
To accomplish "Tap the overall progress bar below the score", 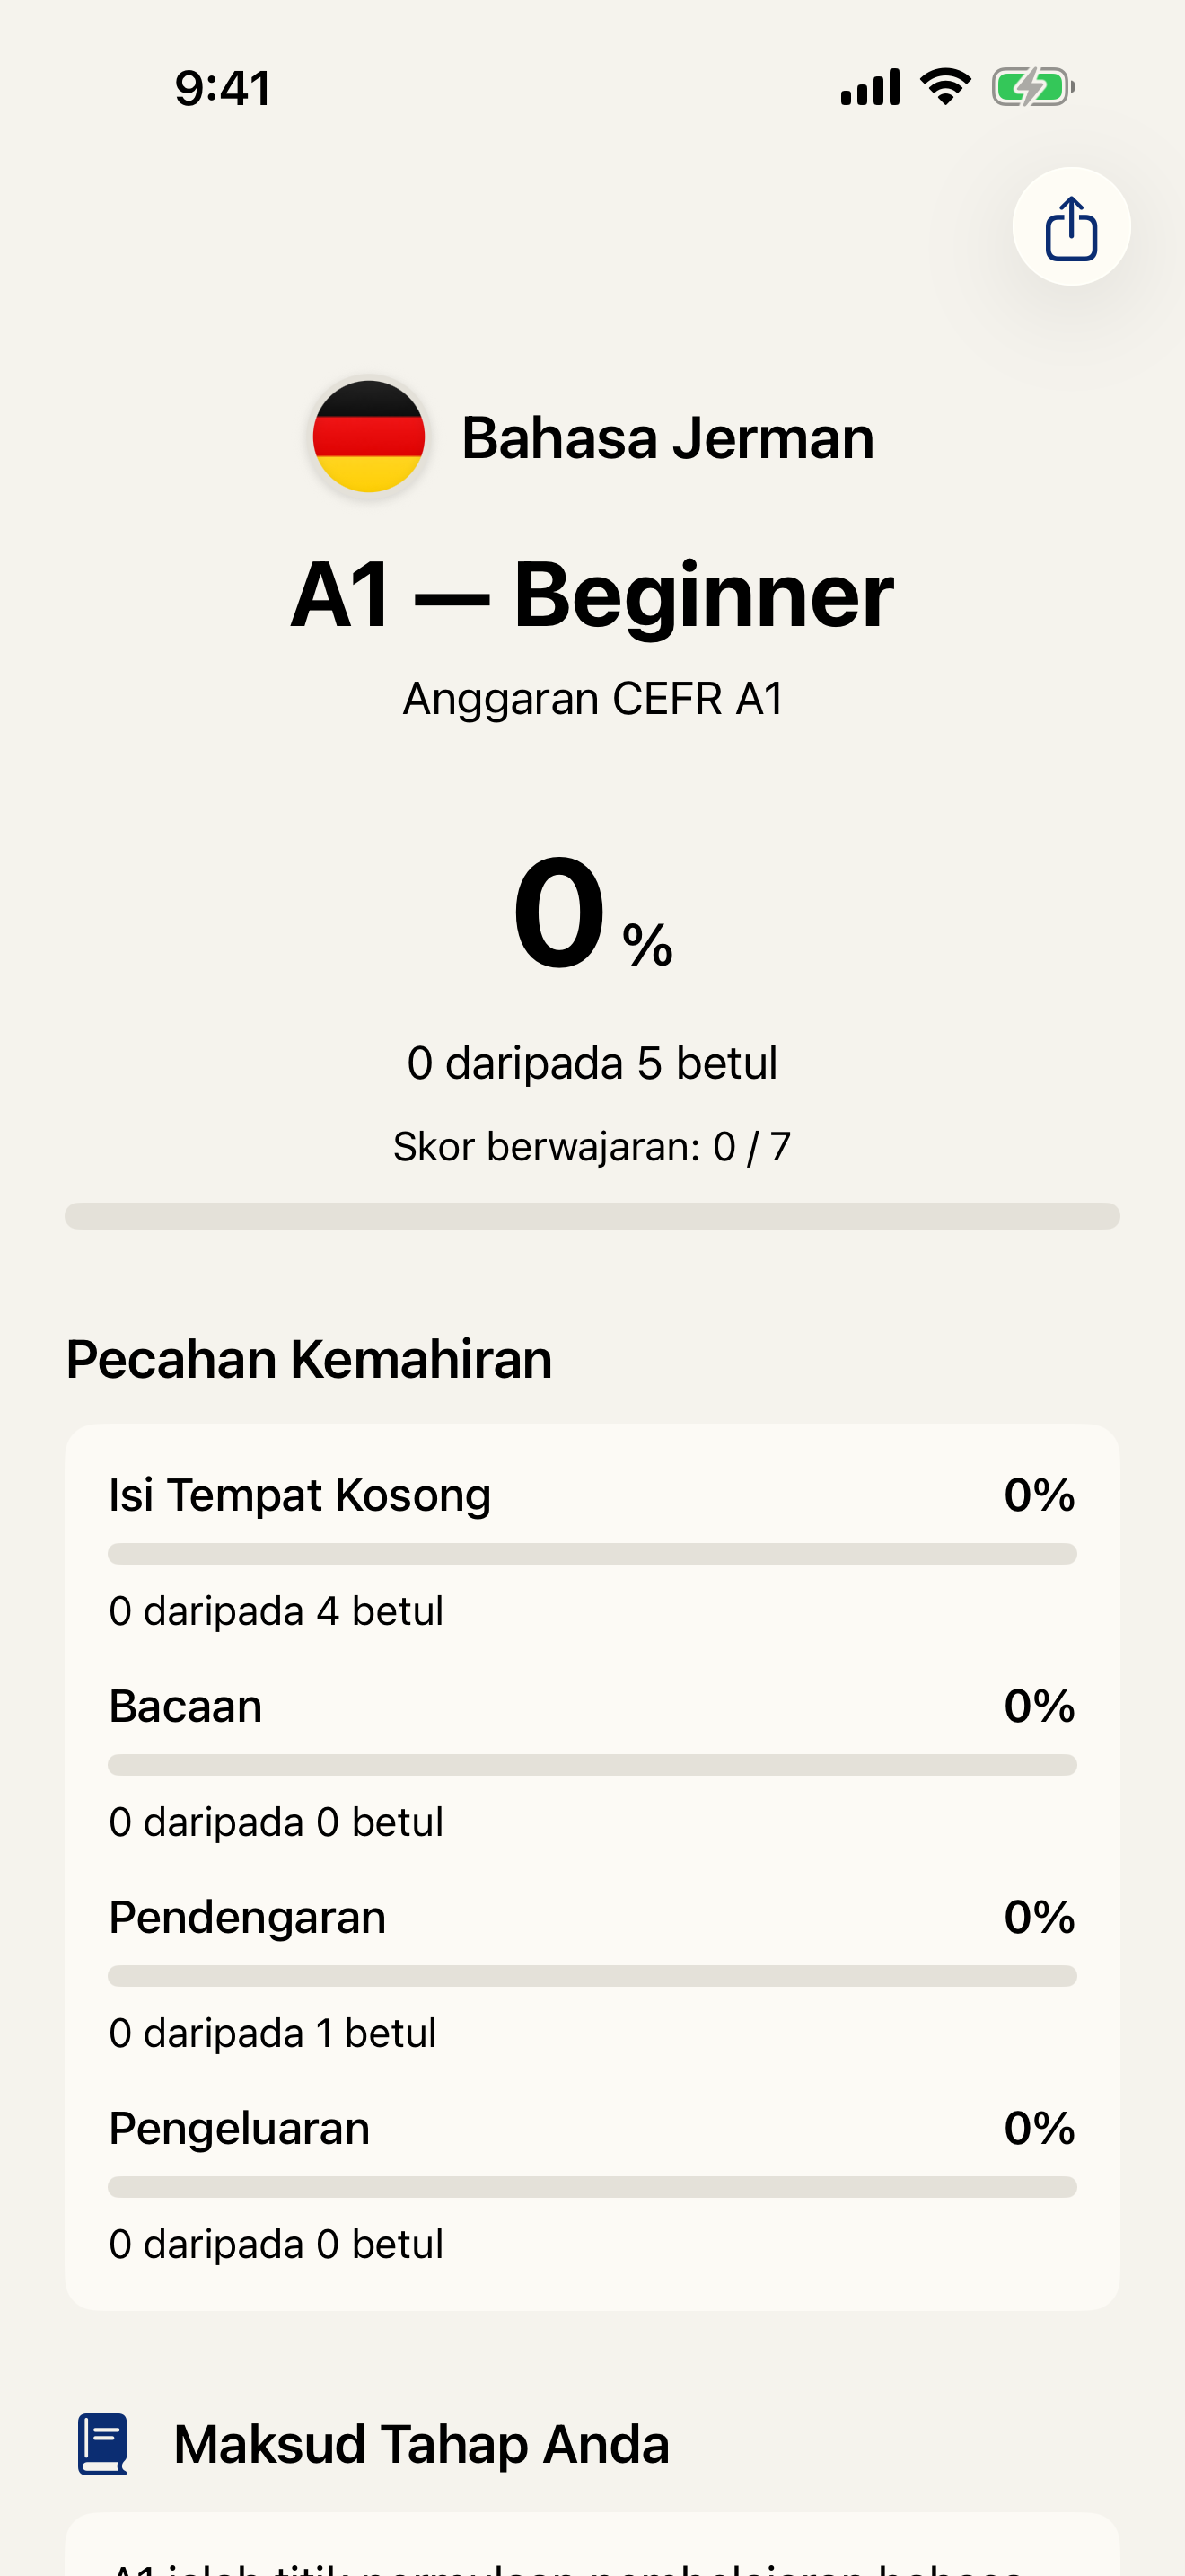I will pyautogui.click(x=592, y=1216).
